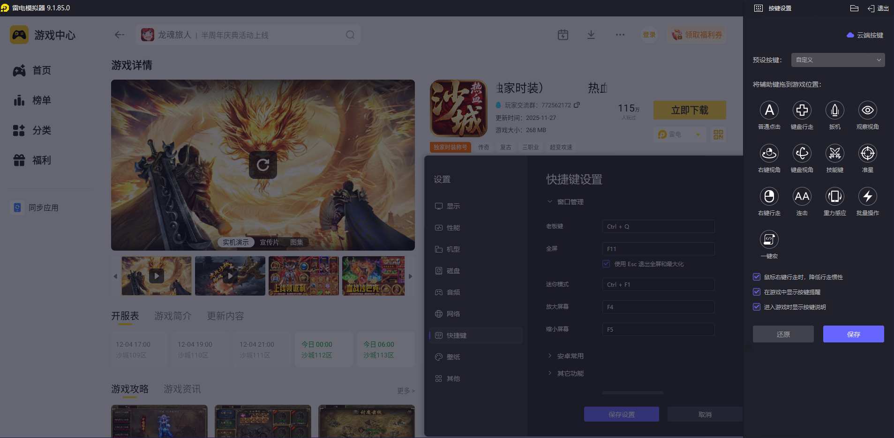
Task: Select the 重力感应 gravity sensor icon
Action: [834, 196]
